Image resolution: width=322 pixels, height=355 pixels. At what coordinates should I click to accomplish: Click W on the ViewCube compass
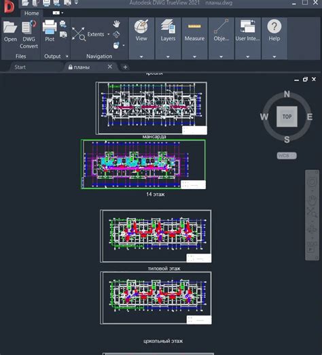pos(264,117)
